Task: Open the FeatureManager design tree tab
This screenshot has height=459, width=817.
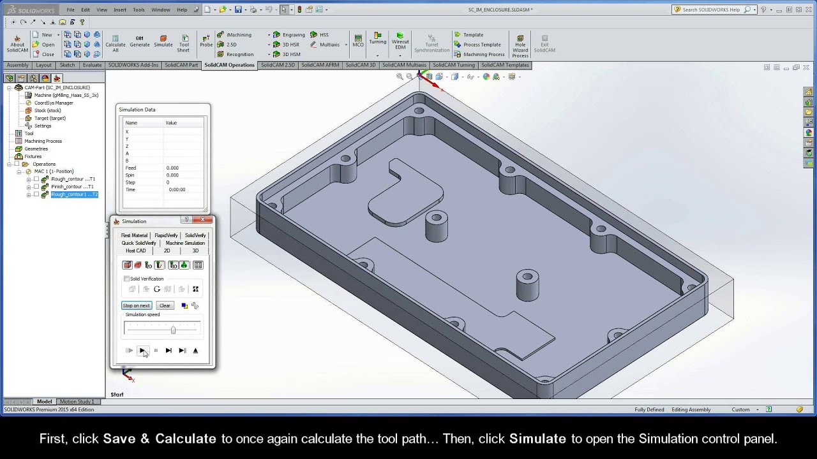Action: pyautogui.click(x=10, y=78)
